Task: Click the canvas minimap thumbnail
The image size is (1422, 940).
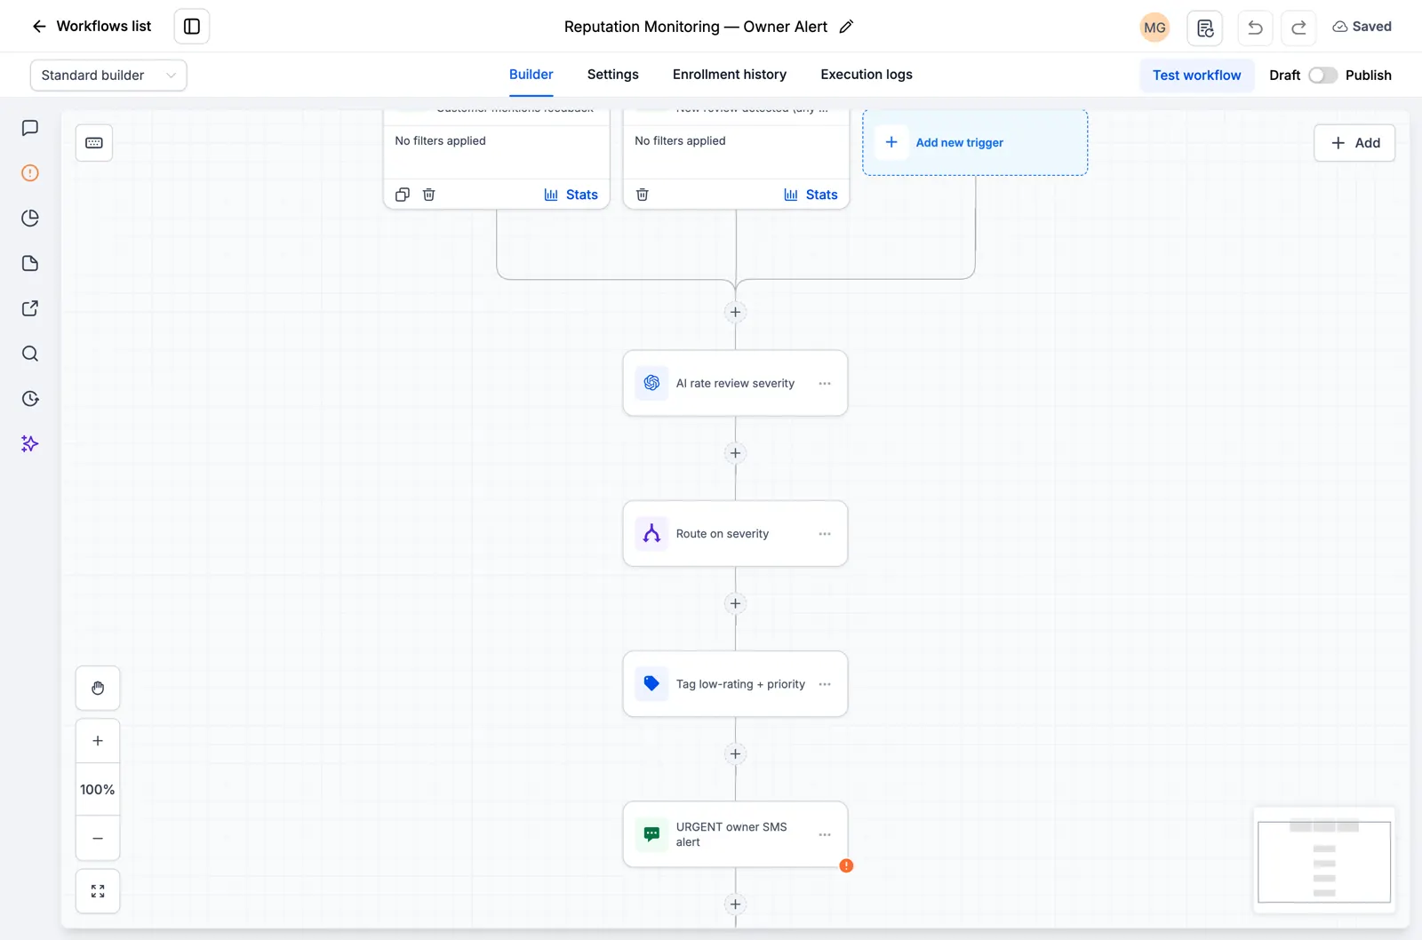Action: click(x=1324, y=860)
